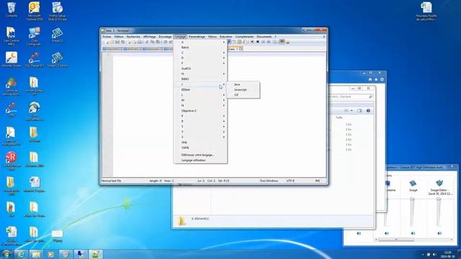Click the Internet Explorer taskbar icon

click(x=21, y=254)
